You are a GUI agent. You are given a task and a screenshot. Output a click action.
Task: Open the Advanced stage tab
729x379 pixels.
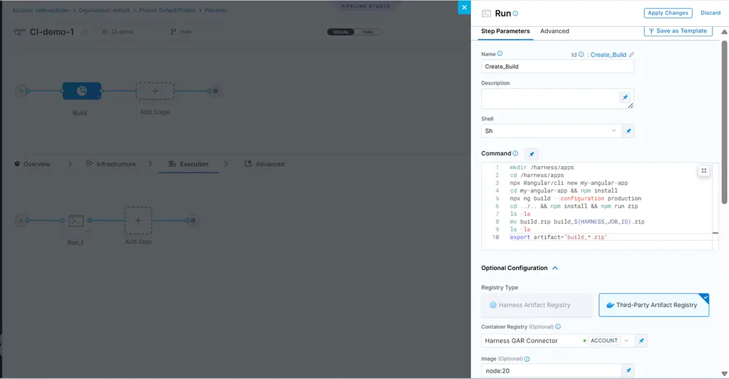264,164
